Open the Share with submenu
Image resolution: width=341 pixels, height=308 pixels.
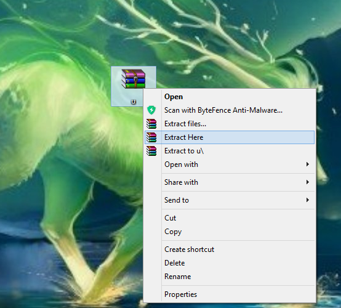pyautogui.click(x=230, y=182)
